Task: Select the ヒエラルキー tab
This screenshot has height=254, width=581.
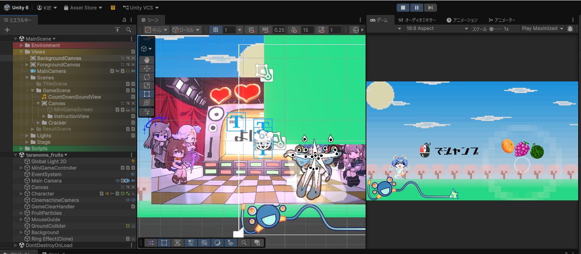Action: click(19, 20)
